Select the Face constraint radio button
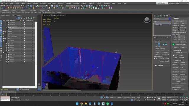189x106 pixels. pyautogui.click(x=174, y=58)
